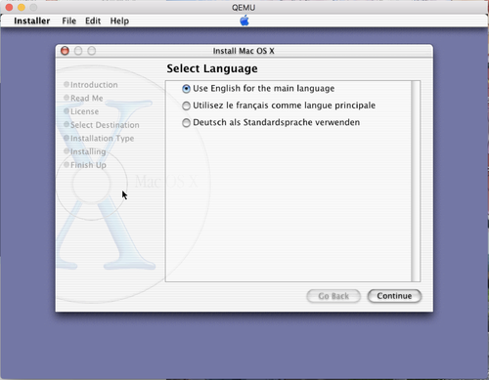Select English as the main language

[186, 89]
